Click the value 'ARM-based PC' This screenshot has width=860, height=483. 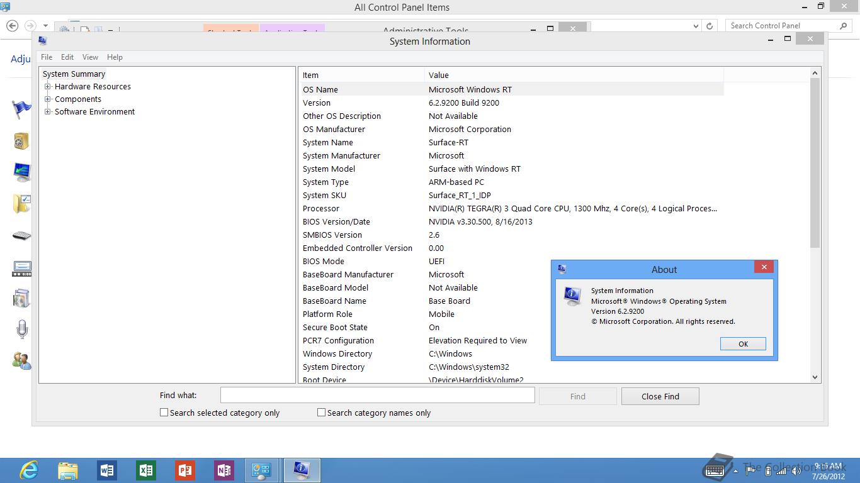tap(456, 182)
